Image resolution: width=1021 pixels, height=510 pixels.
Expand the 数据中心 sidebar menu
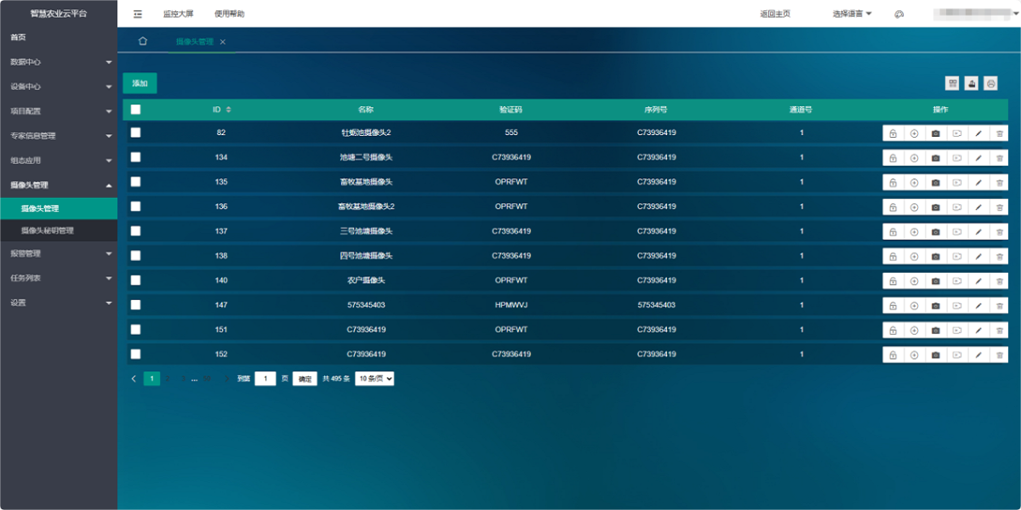tap(58, 62)
